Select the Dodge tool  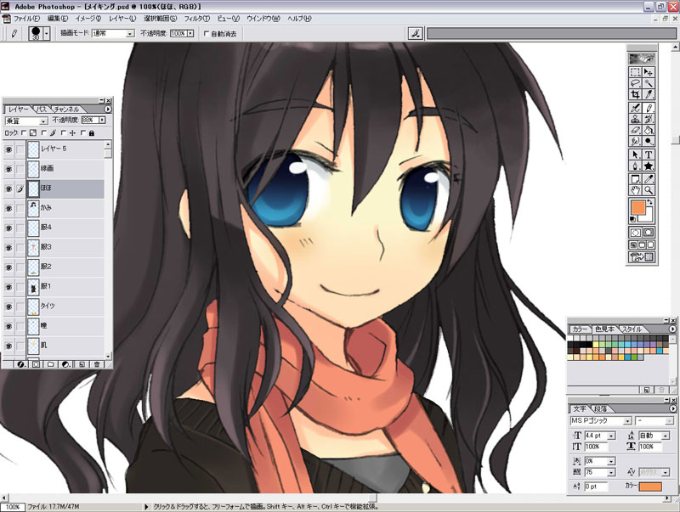click(649, 141)
